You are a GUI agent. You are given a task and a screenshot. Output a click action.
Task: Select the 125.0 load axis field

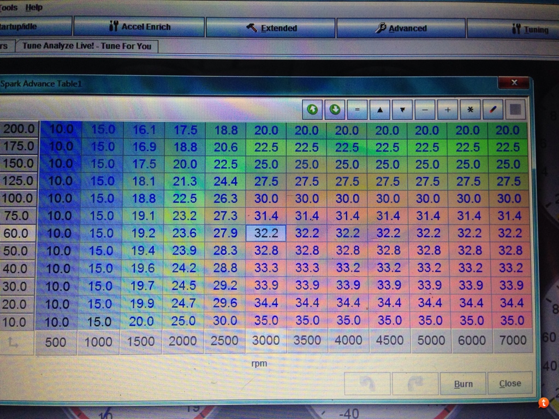18,181
